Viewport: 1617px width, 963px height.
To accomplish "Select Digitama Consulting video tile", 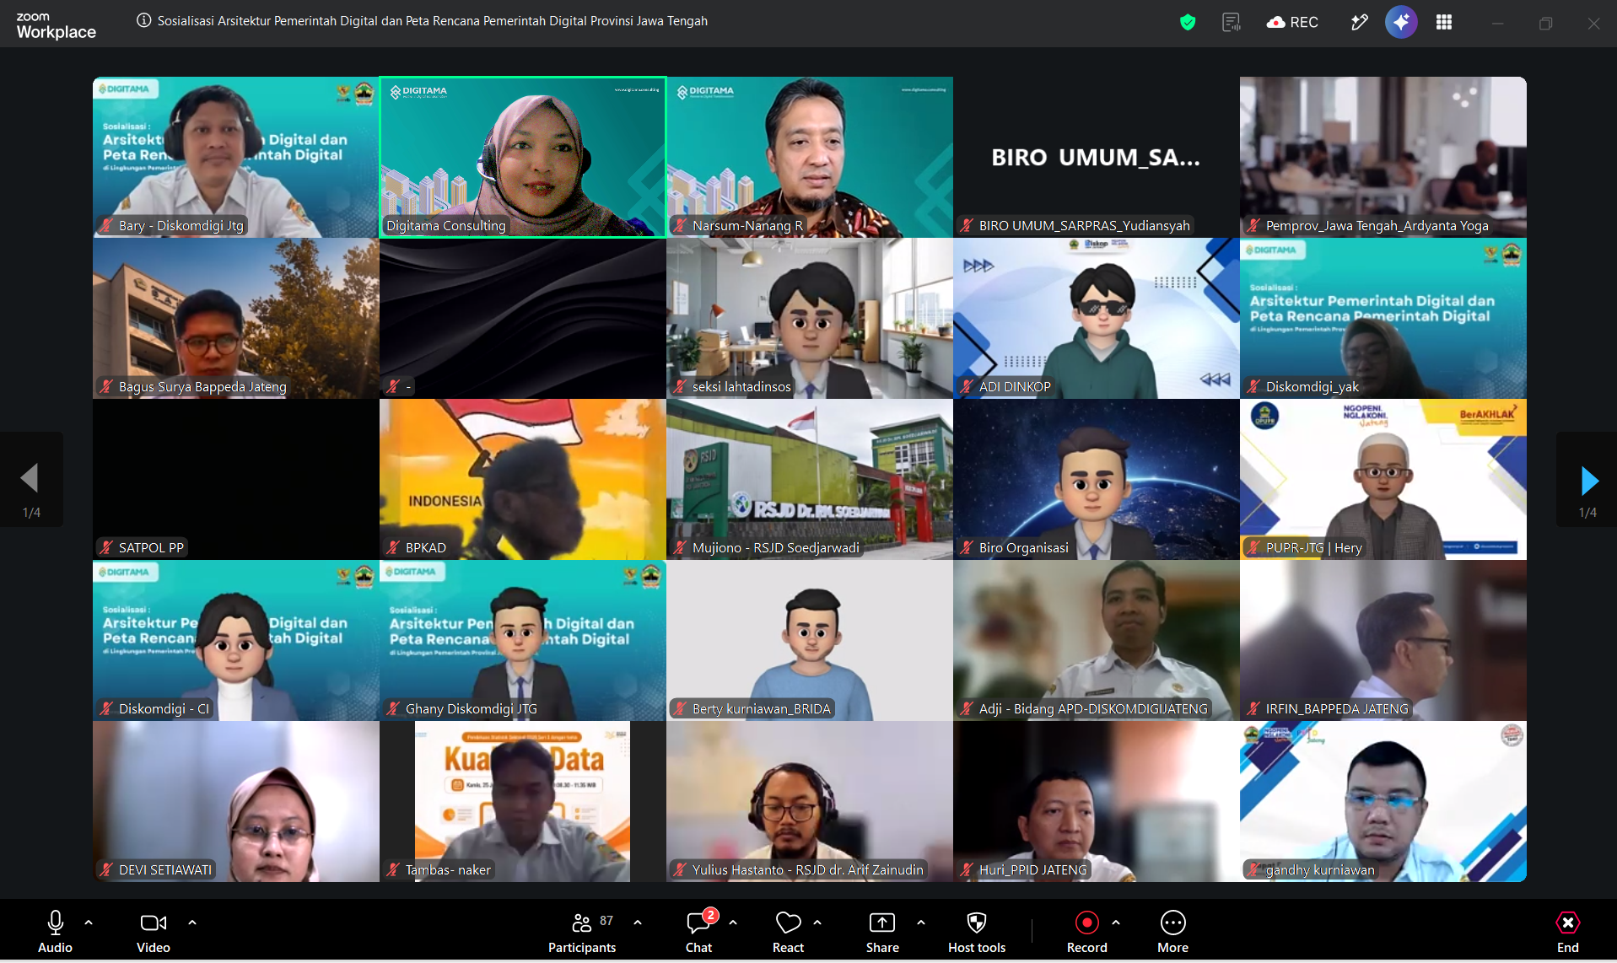I will click(523, 158).
